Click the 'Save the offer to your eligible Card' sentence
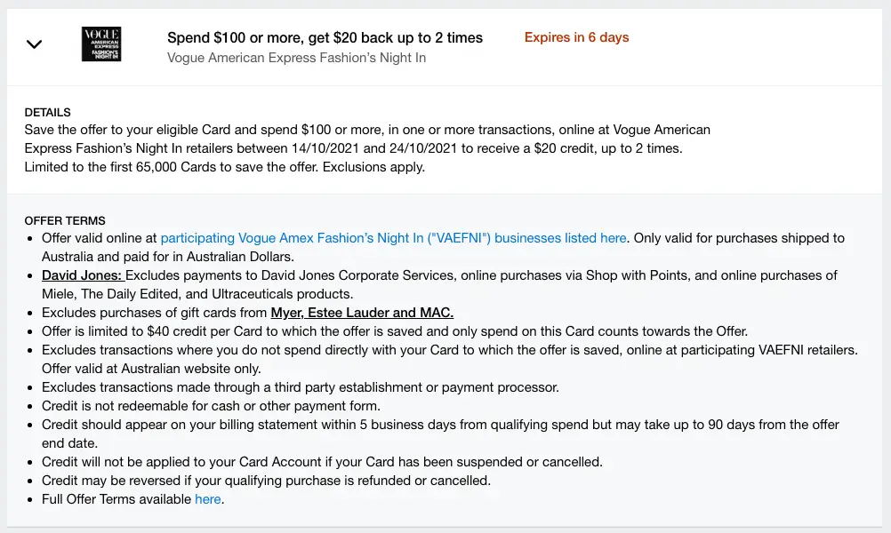The width and height of the screenshot is (891, 533). (142, 130)
